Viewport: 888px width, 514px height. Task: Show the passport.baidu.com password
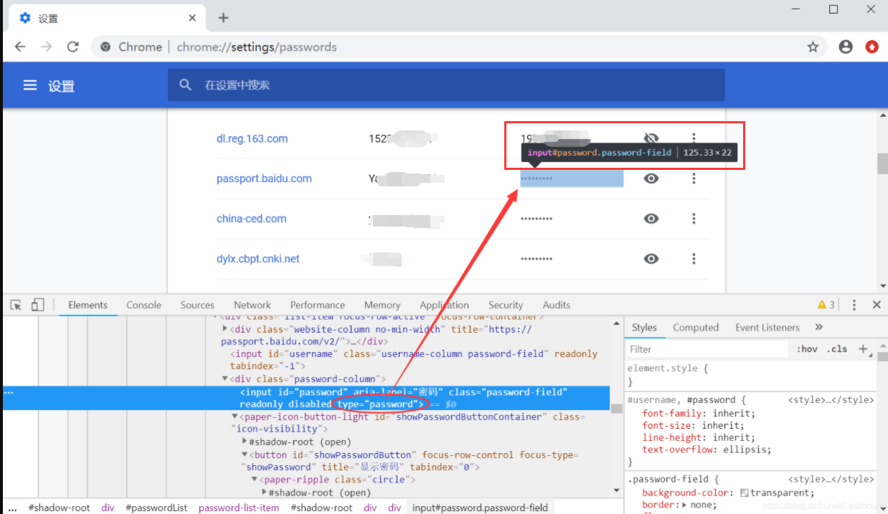(651, 179)
